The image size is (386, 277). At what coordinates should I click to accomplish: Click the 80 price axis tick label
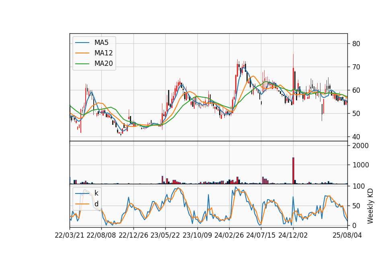pyautogui.click(x=356, y=44)
